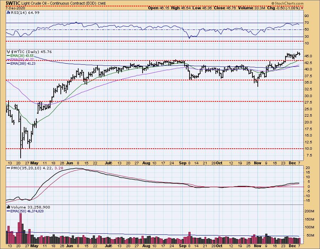Click the RSI panel chart icon

[9, 12]
